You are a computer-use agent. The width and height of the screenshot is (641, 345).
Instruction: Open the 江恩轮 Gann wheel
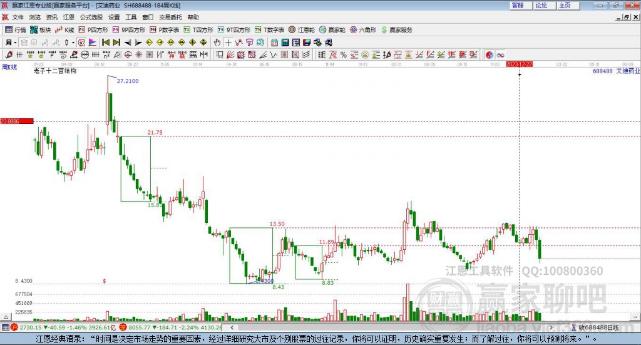tap(302, 30)
